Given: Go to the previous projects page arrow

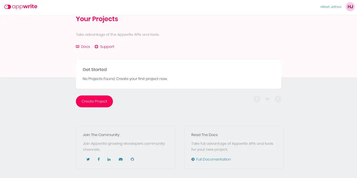Looking at the screenshot, I should click(x=257, y=99).
